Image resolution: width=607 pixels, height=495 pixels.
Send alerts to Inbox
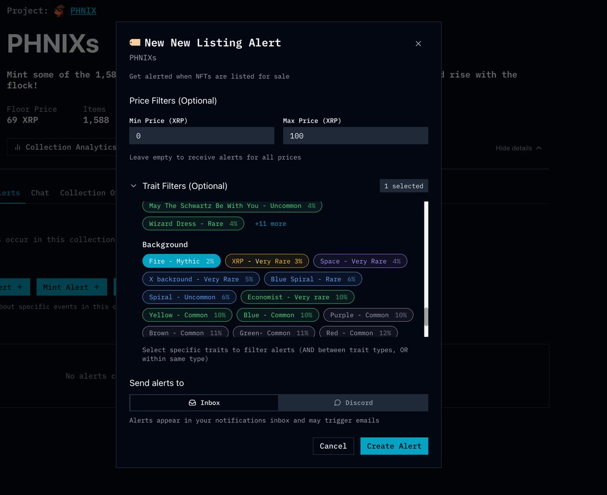click(x=204, y=403)
